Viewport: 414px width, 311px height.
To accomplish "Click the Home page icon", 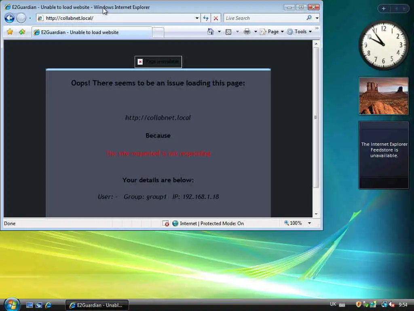I will pyautogui.click(x=210, y=32).
